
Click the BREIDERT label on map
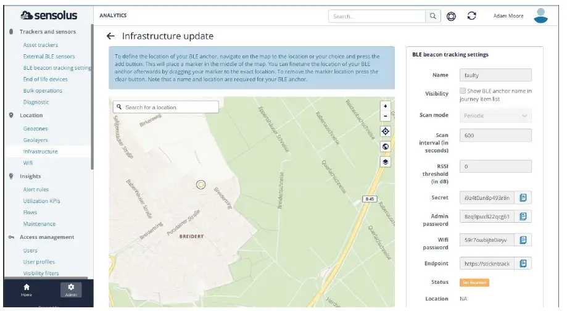pyautogui.click(x=192, y=236)
